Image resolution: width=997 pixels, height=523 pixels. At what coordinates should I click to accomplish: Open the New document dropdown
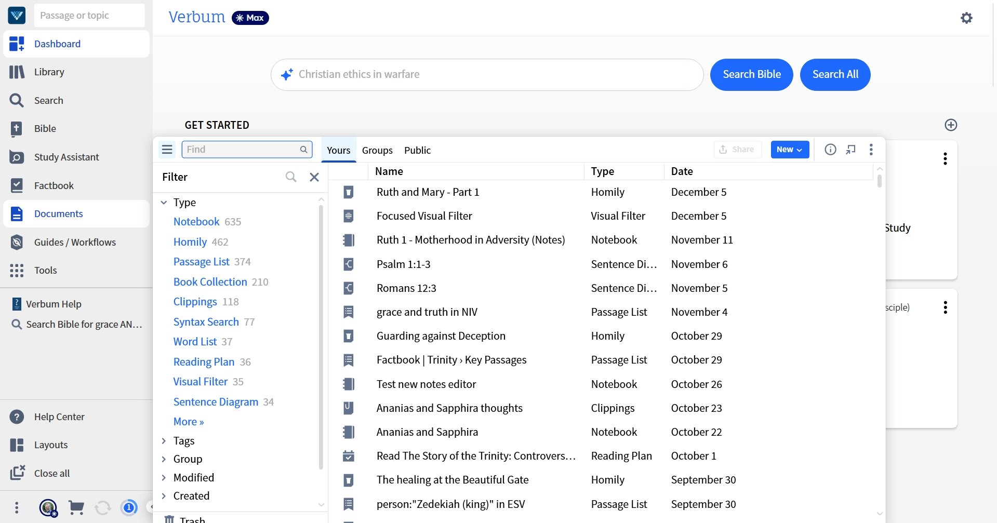pos(790,150)
